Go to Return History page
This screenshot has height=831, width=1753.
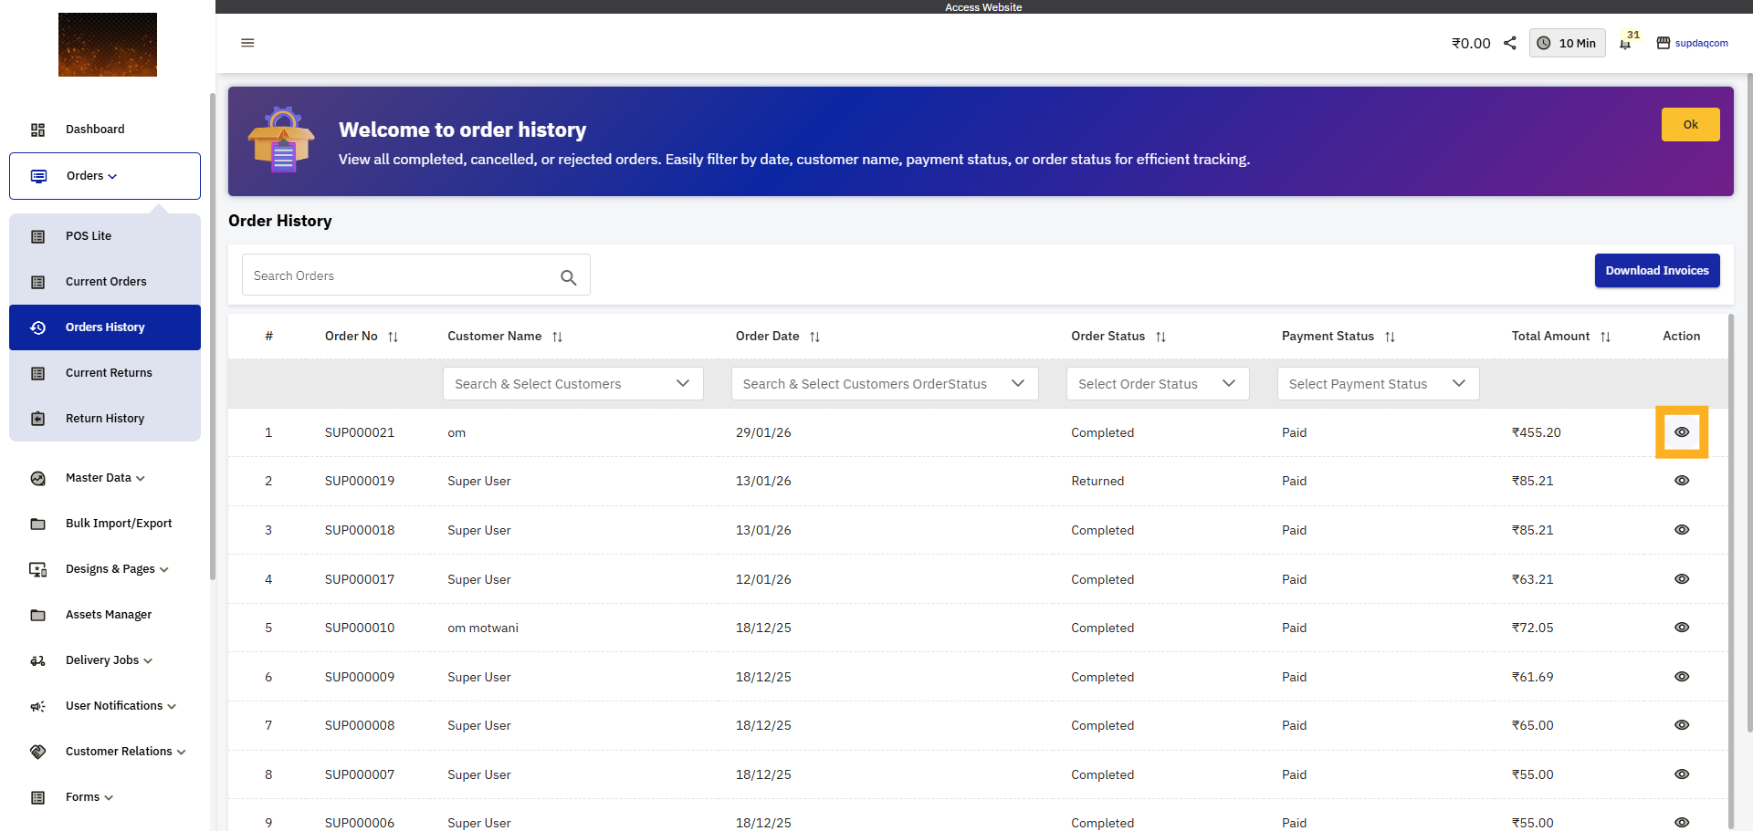point(105,419)
